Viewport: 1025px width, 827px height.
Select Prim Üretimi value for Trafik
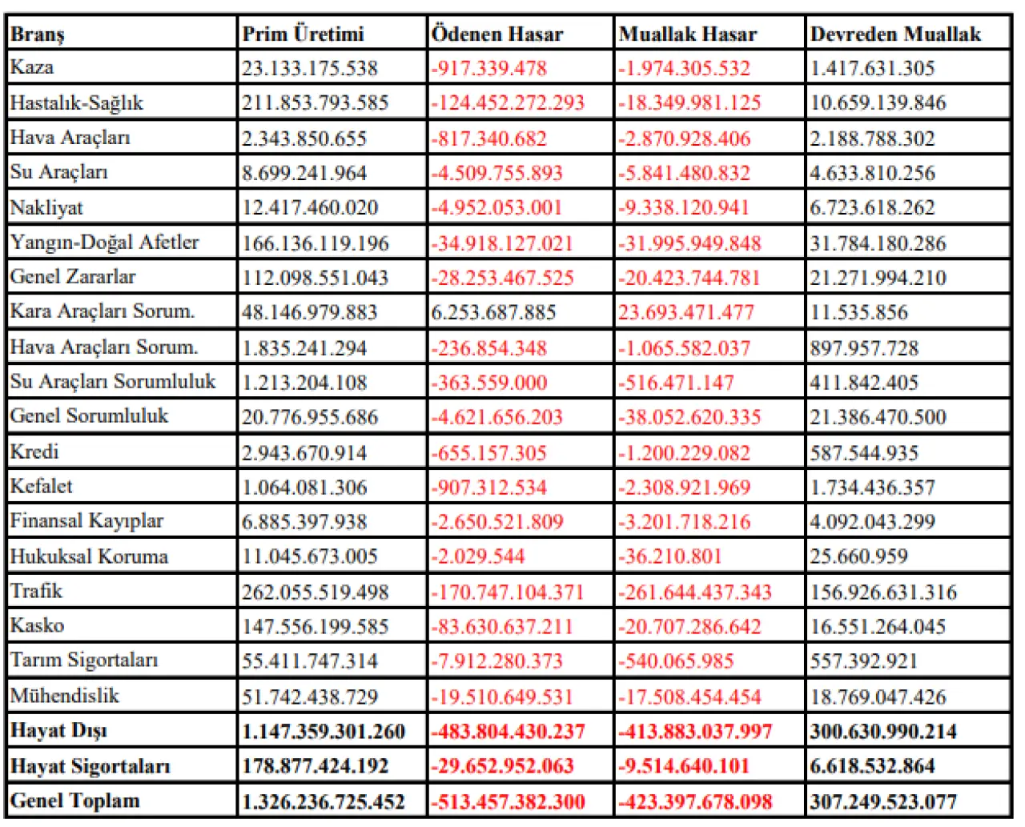coord(315,592)
